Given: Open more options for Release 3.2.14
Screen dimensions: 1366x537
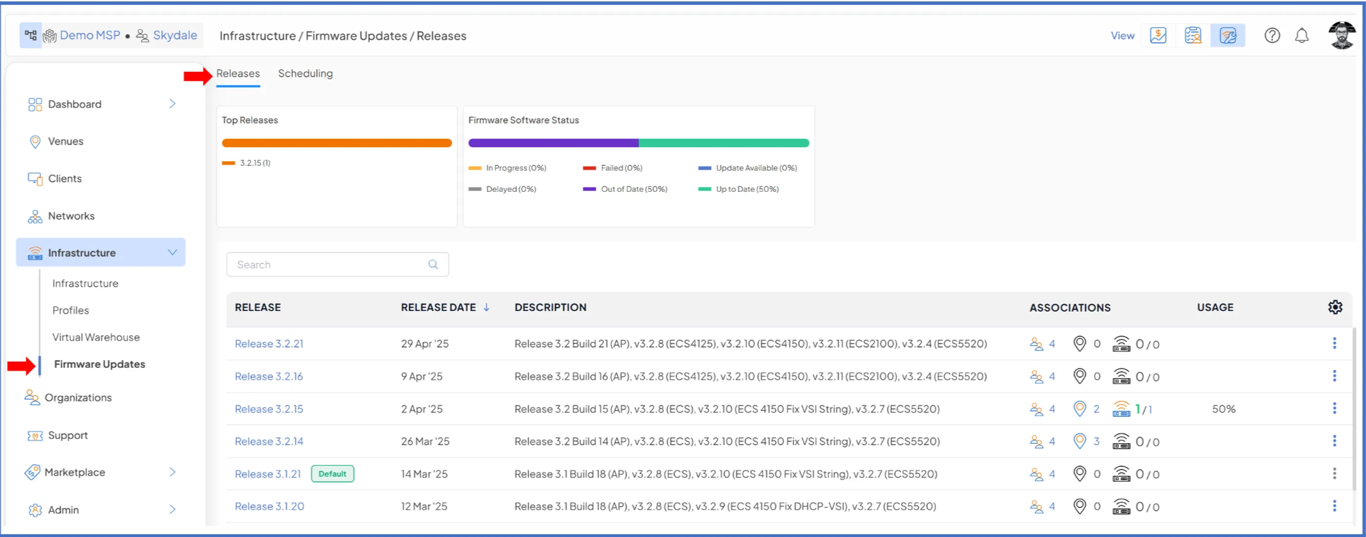Looking at the screenshot, I should [1334, 441].
